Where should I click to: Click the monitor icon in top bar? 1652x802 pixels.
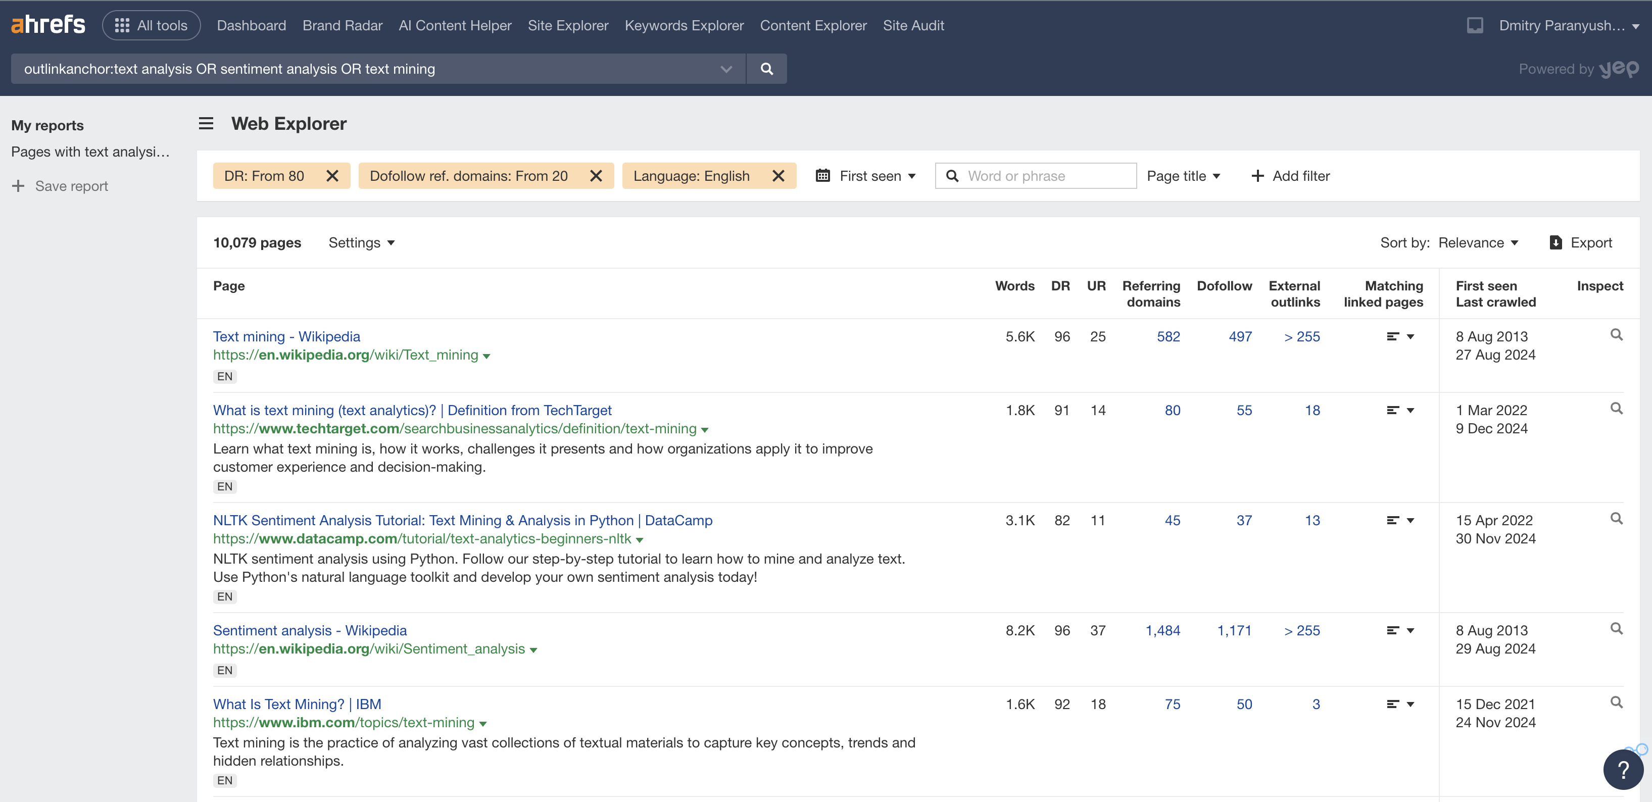[1474, 25]
